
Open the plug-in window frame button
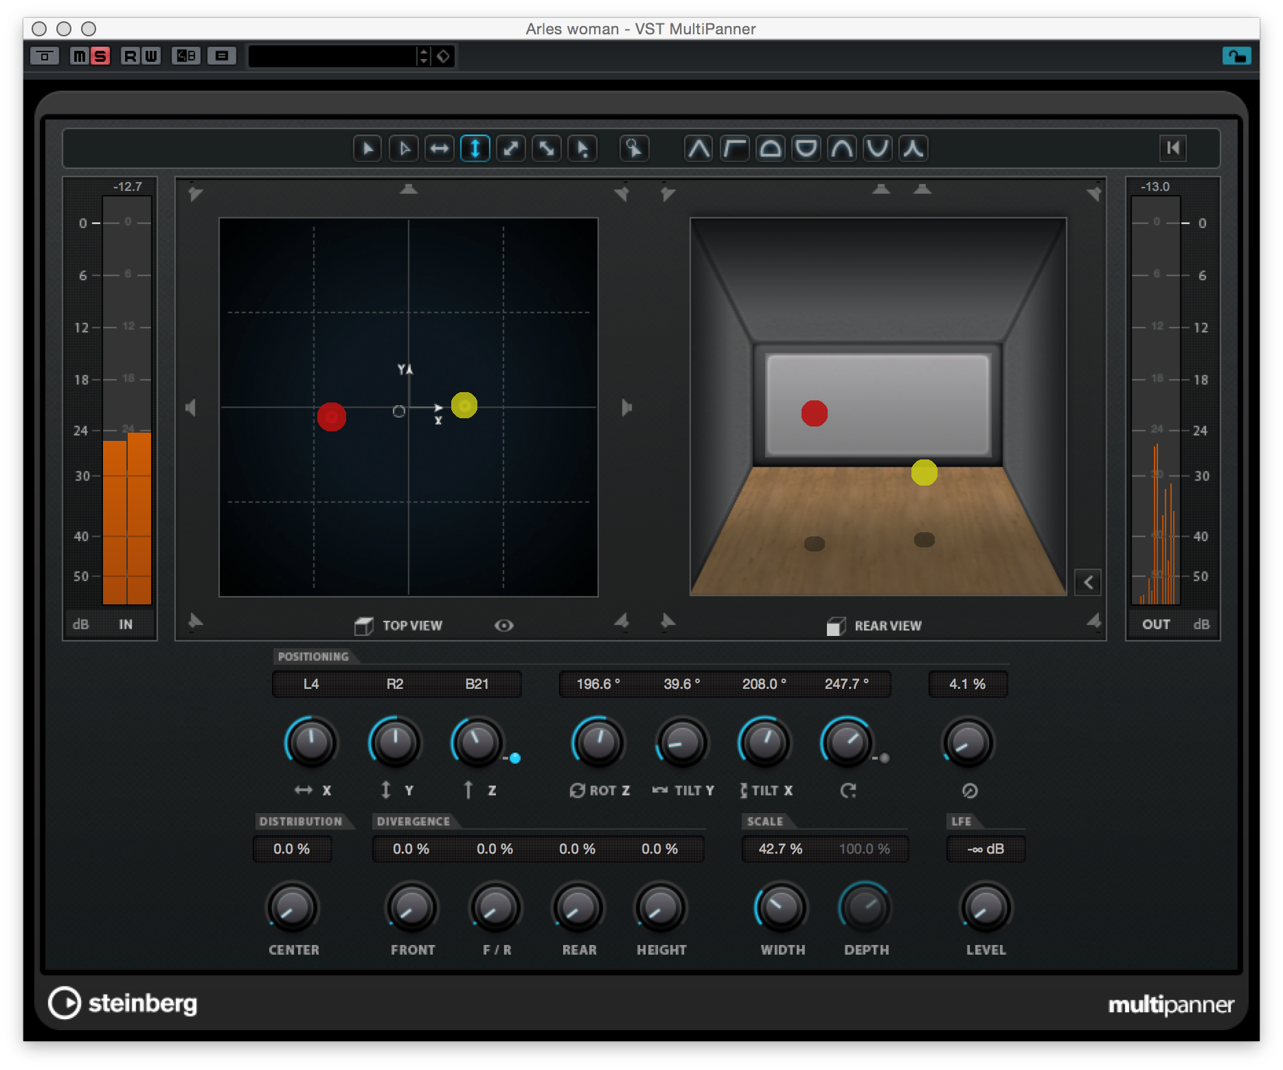point(45,56)
